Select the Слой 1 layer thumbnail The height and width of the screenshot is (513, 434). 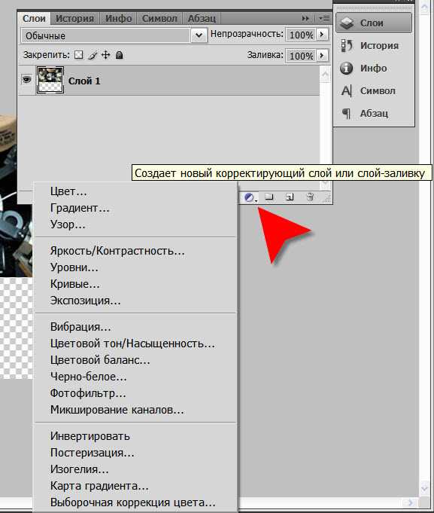coord(50,80)
